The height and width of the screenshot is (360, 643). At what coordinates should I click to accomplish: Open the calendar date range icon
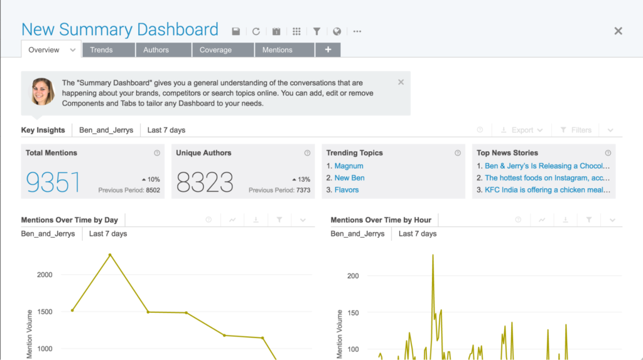coord(276,31)
